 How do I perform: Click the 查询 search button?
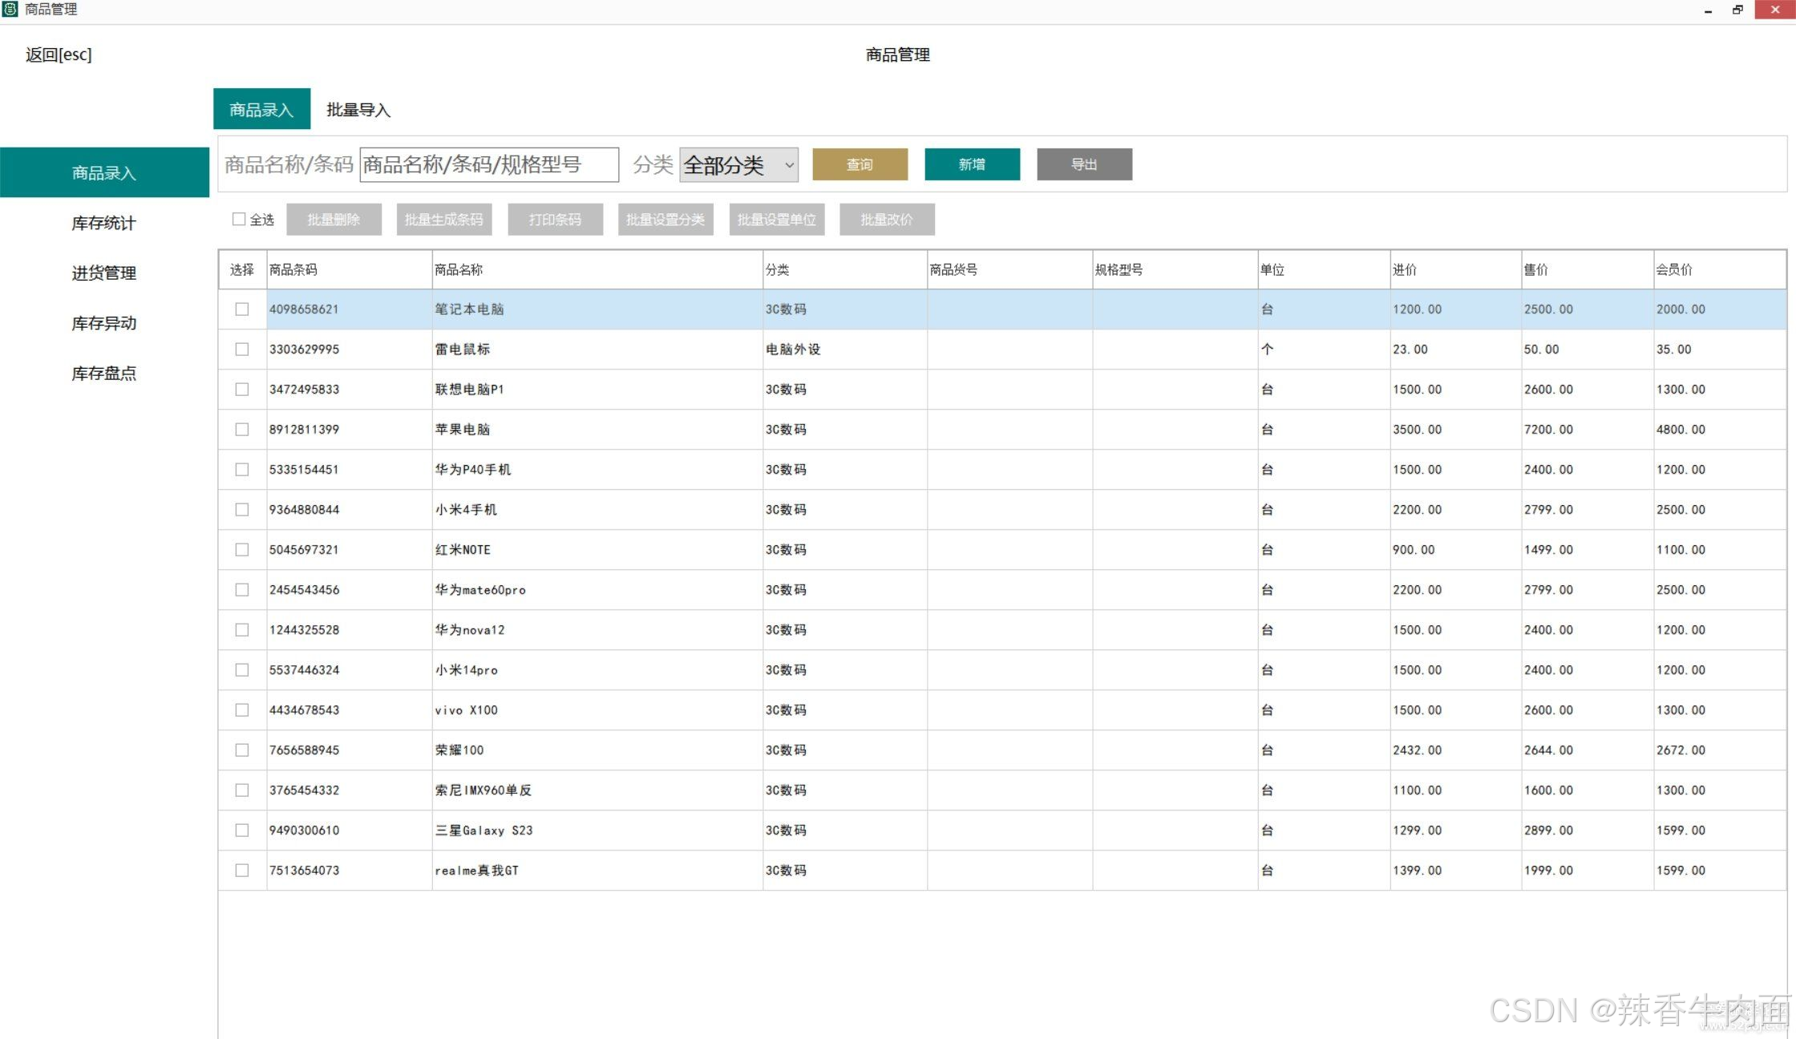(x=860, y=164)
